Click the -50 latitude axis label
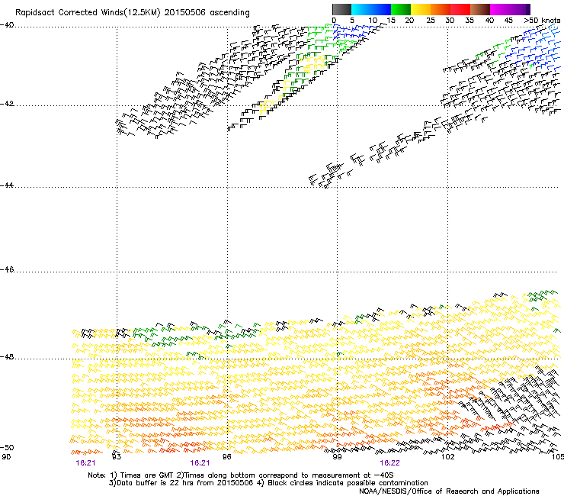564x496 pixels. 7,447
